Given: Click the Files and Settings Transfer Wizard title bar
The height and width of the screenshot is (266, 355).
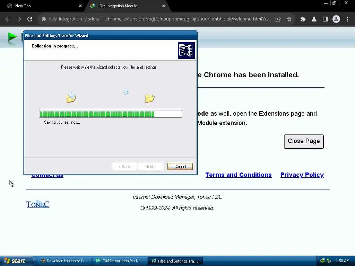Looking at the screenshot, I should 110,36.
